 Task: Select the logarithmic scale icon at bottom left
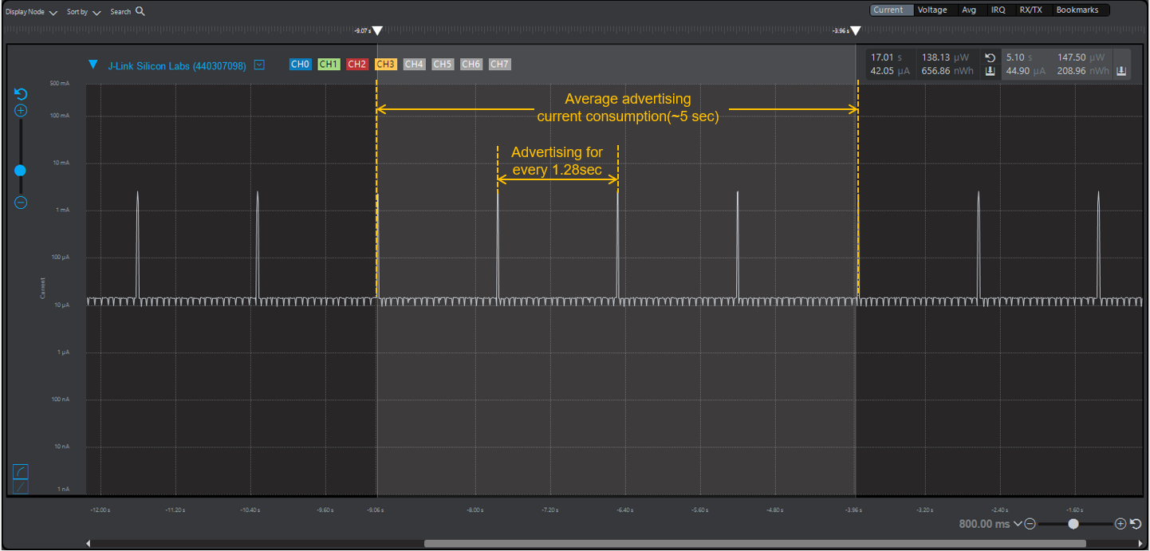coord(20,470)
